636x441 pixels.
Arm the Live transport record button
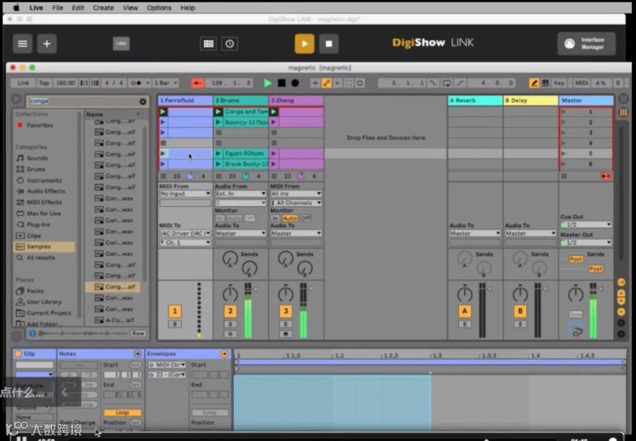tap(295, 83)
